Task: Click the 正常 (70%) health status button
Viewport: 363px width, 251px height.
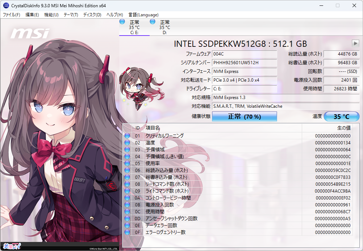Action: 244,116
